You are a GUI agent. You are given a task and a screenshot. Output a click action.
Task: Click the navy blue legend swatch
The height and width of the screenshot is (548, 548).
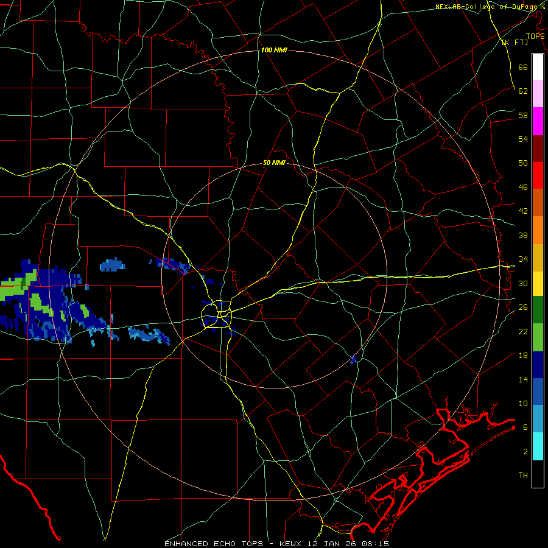point(538,365)
